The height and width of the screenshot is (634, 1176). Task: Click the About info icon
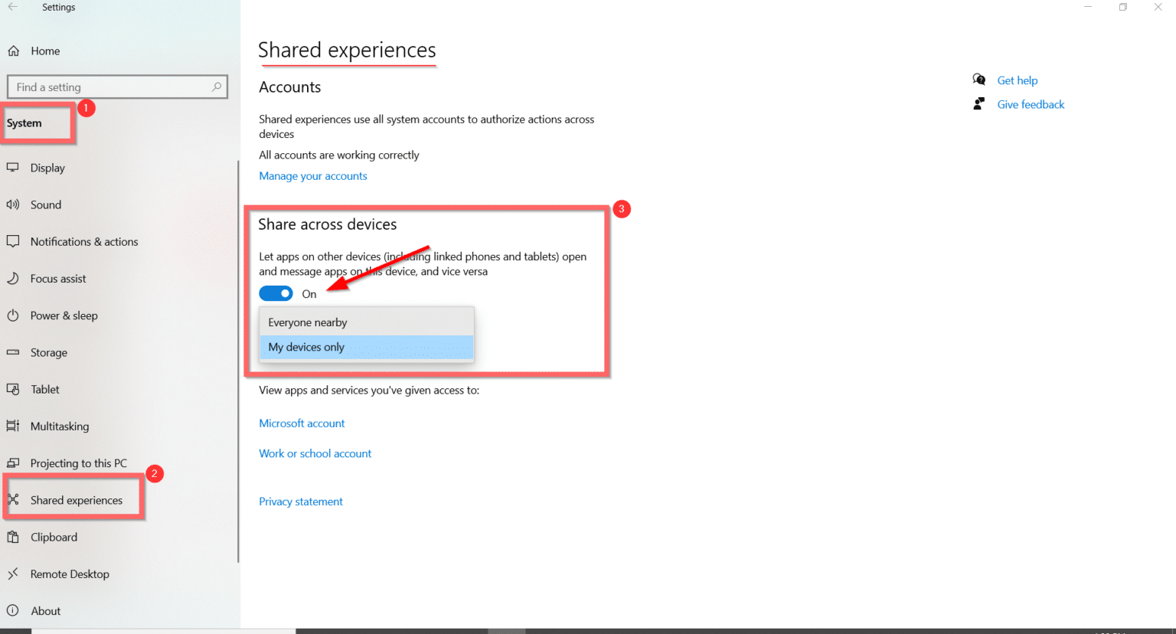click(x=13, y=611)
